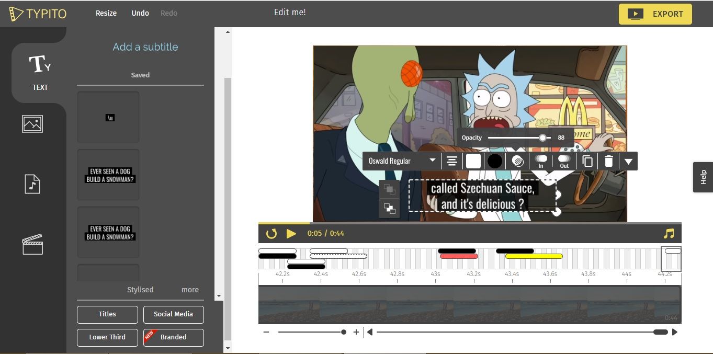Select the Stylised section heading

(140, 290)
